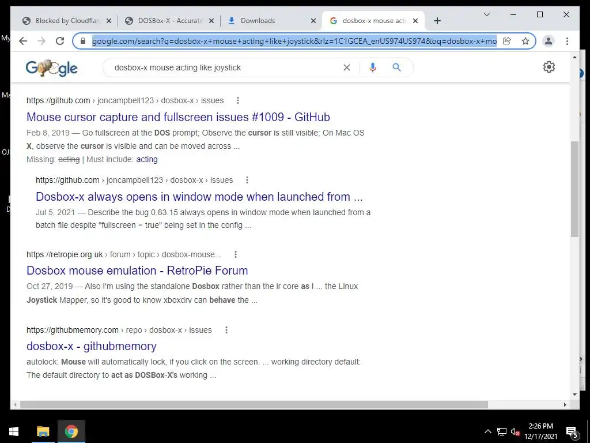Start a voice search with microphone
This screenshot has height=443, width=590.
point(373,67)
